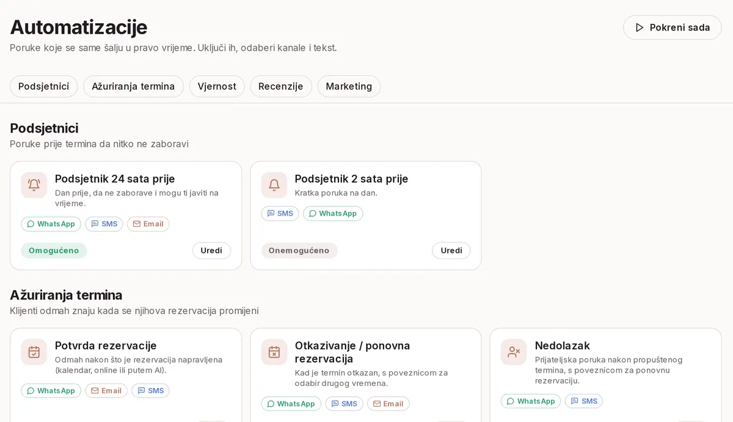Select the Marketing tab

(349, 86)
